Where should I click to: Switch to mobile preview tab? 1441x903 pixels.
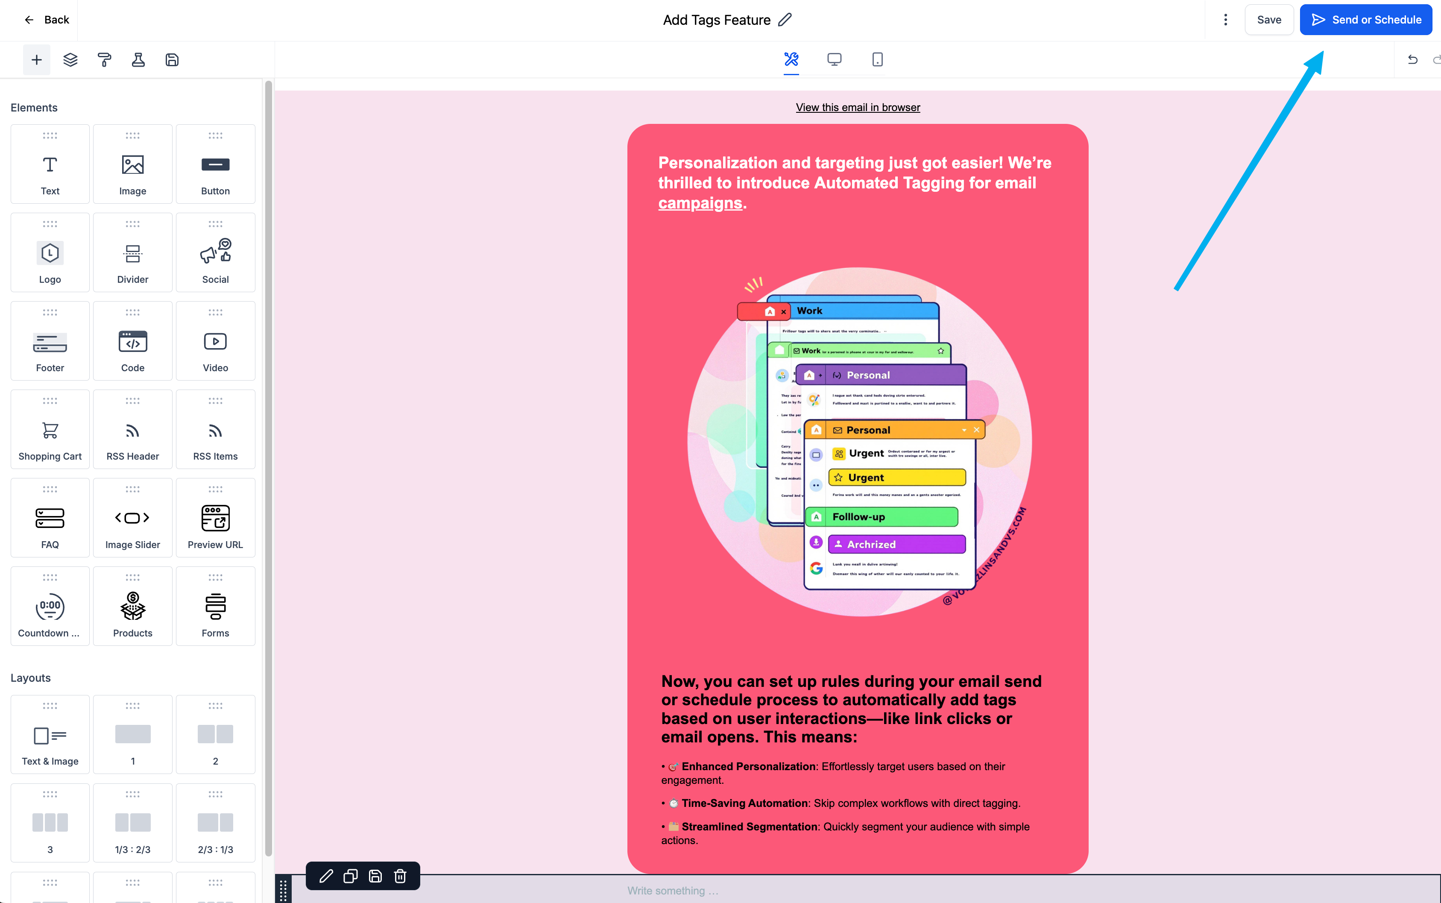click(877, 59)
